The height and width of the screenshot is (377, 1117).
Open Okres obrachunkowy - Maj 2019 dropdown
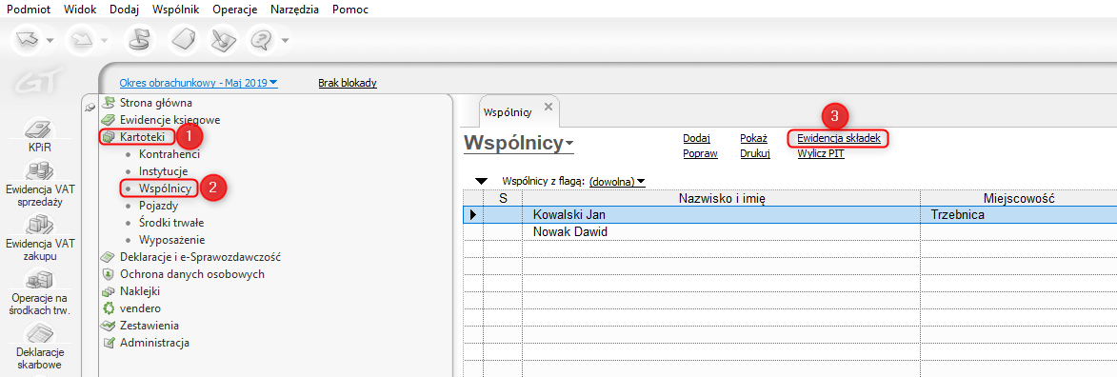point(199,83)
